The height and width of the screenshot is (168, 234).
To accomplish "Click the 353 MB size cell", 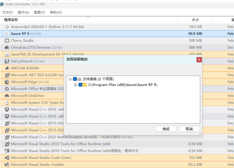I will (x=195, y=158).
